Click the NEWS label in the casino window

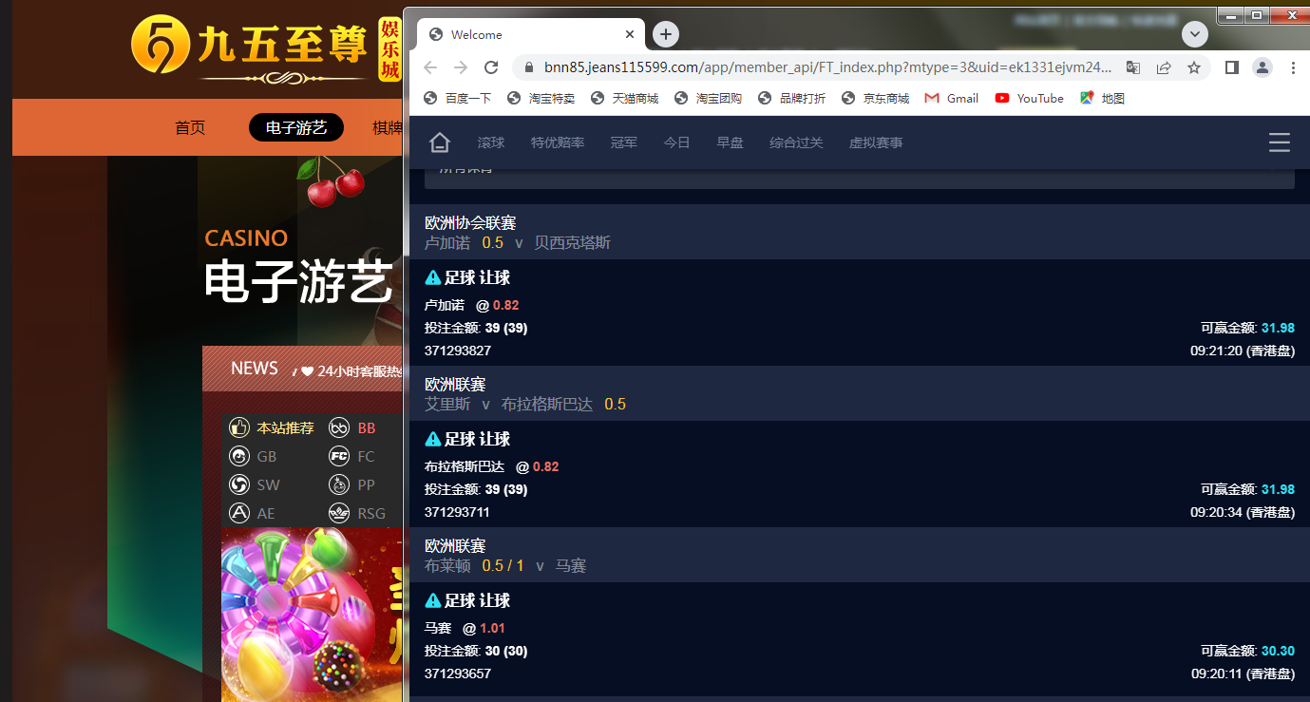click(x=255, y=369)
